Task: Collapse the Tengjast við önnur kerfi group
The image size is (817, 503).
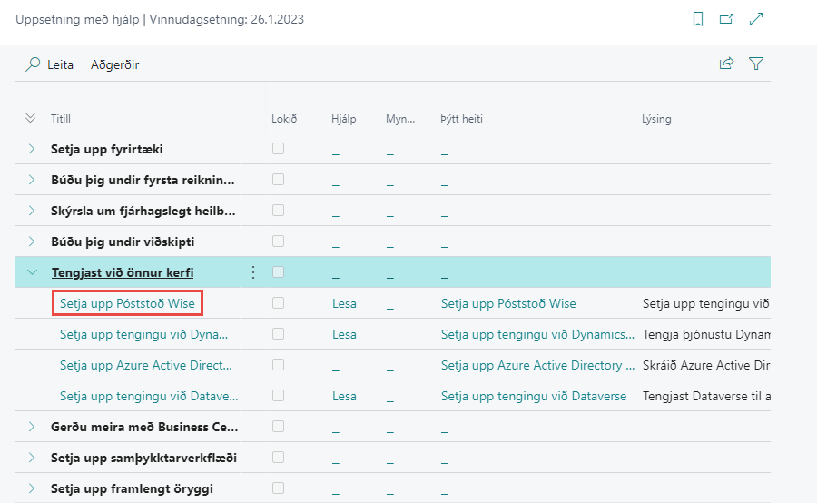Action: [32, 272]
